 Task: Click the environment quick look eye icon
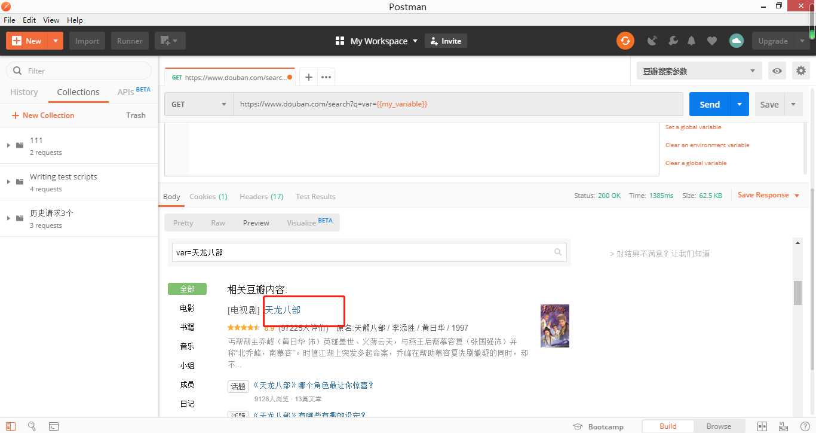[x=777, y=71]
